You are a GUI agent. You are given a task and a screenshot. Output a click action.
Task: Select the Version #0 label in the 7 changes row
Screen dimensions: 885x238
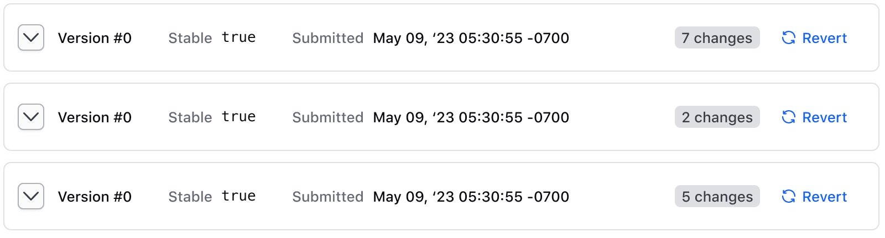(95, 38)
